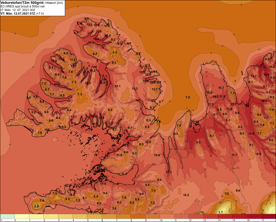
Task: Click the valid time 'VT: Mán. 12.07.2021 07Z (+7 h)'
Action: tap(22, 14)
